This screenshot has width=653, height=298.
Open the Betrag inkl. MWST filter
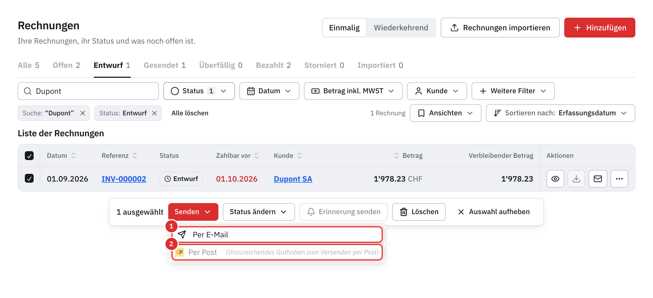tap(353, 91)
